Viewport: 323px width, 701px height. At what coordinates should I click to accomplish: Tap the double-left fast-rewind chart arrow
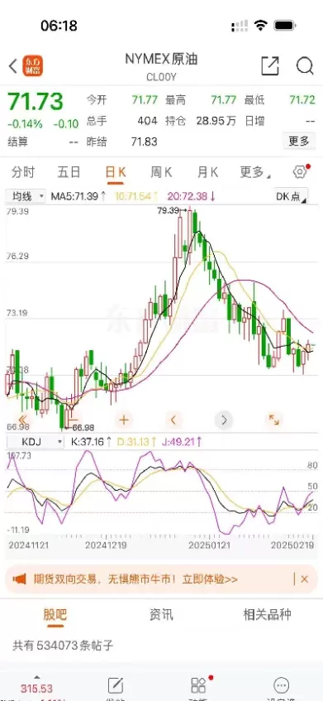pos(23,420)
